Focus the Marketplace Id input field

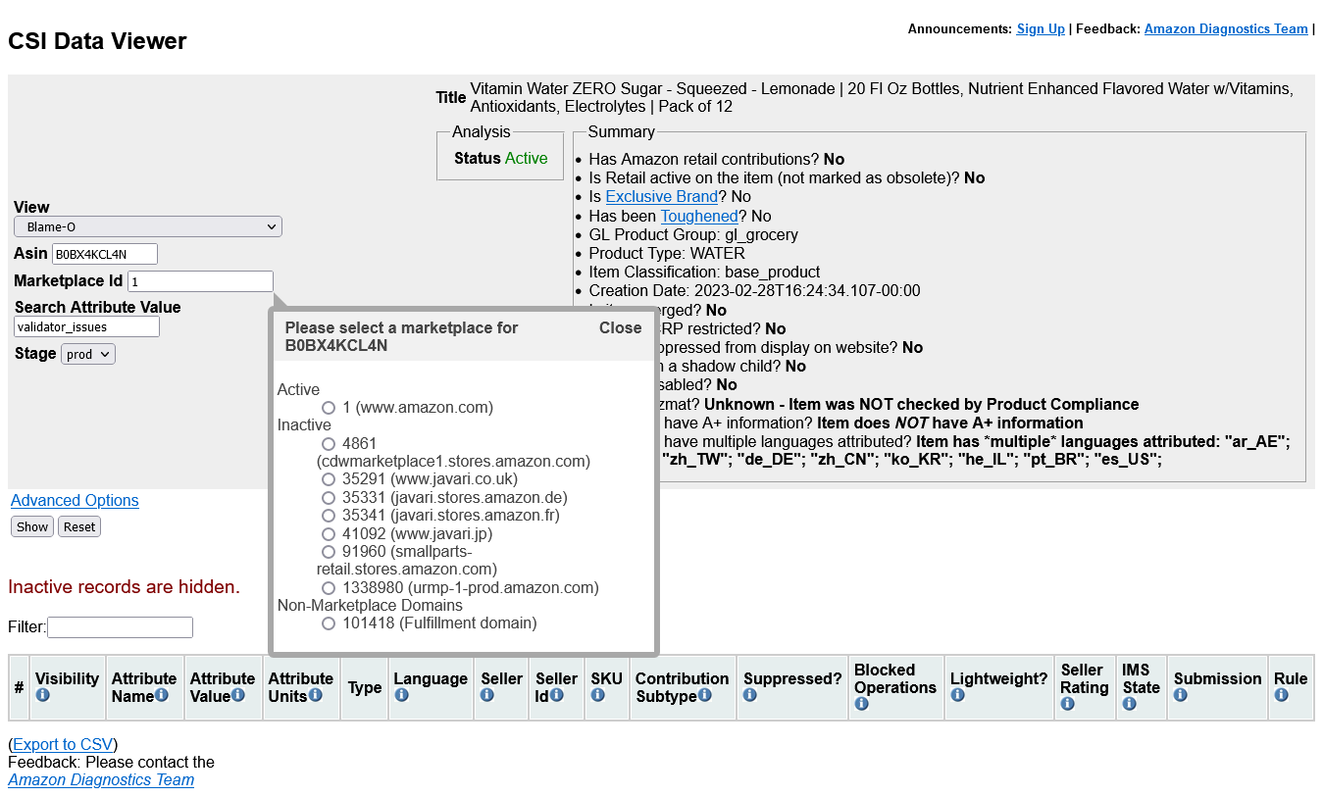click(200, 281)
